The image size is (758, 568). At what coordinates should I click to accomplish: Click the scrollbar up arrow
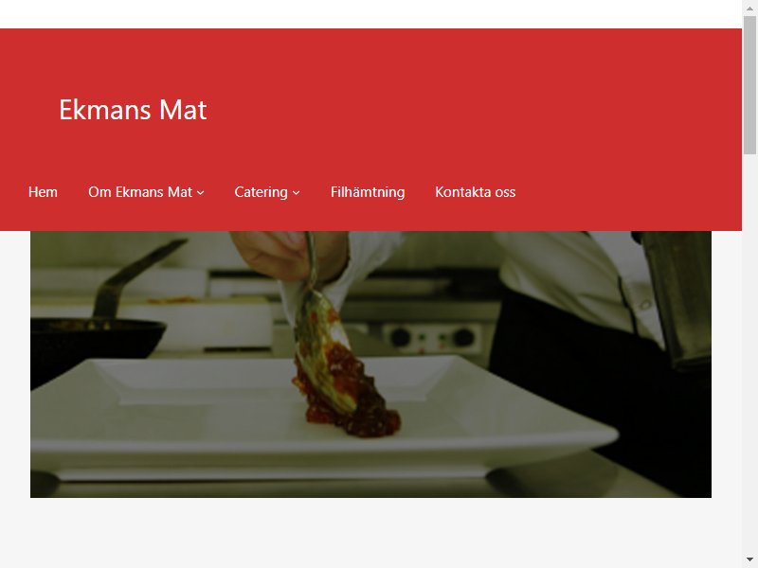click(749, 8)
